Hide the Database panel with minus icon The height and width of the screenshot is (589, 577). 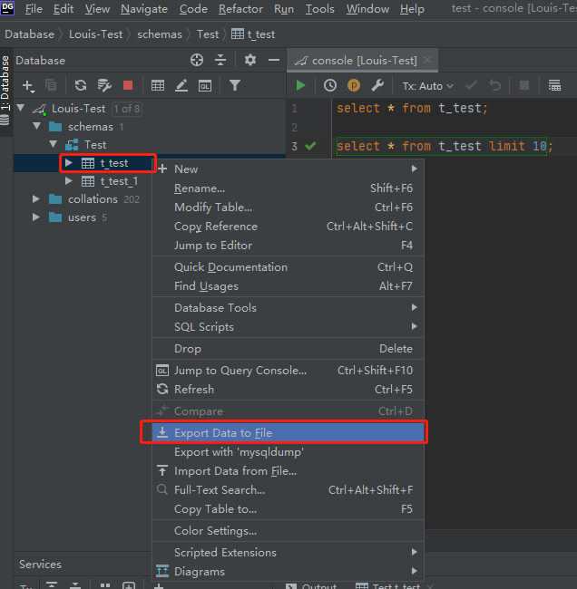(274, 60)
